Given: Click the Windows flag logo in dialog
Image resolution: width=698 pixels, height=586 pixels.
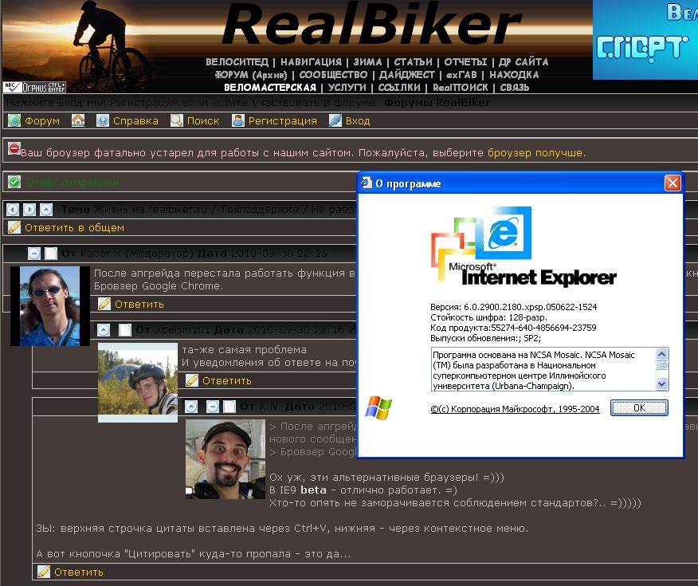Looking at the screenshot, I should (x=378, y=407).
